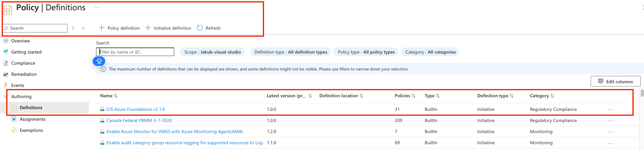
Task: Open the Category filter
Action: (430, 52)
